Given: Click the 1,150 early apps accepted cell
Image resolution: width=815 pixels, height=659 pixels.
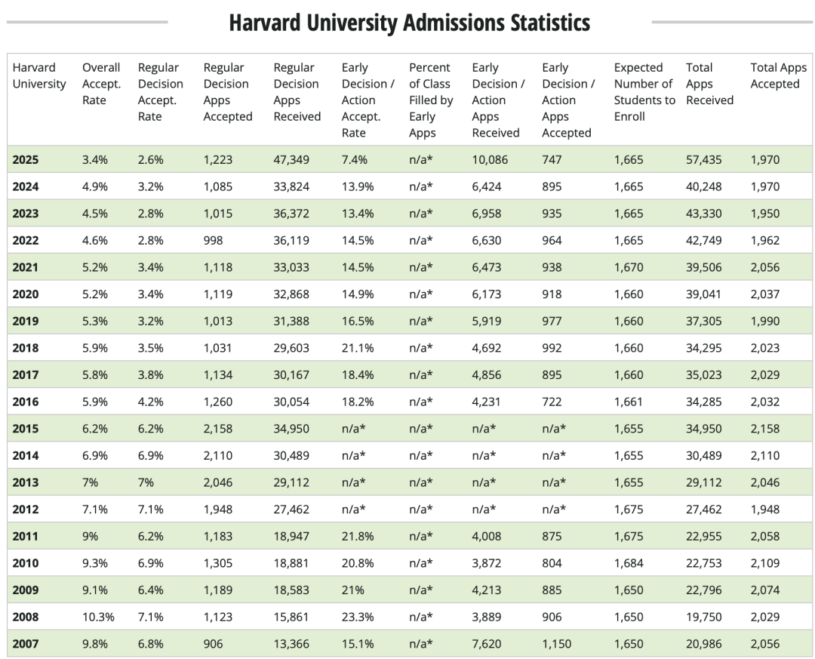Looking at the screenshot, I should 557,644.
